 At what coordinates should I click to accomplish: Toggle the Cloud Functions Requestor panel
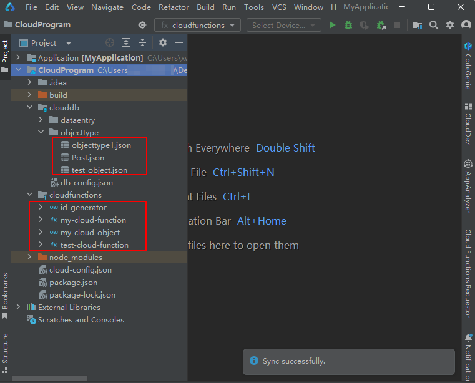[468, 273]
